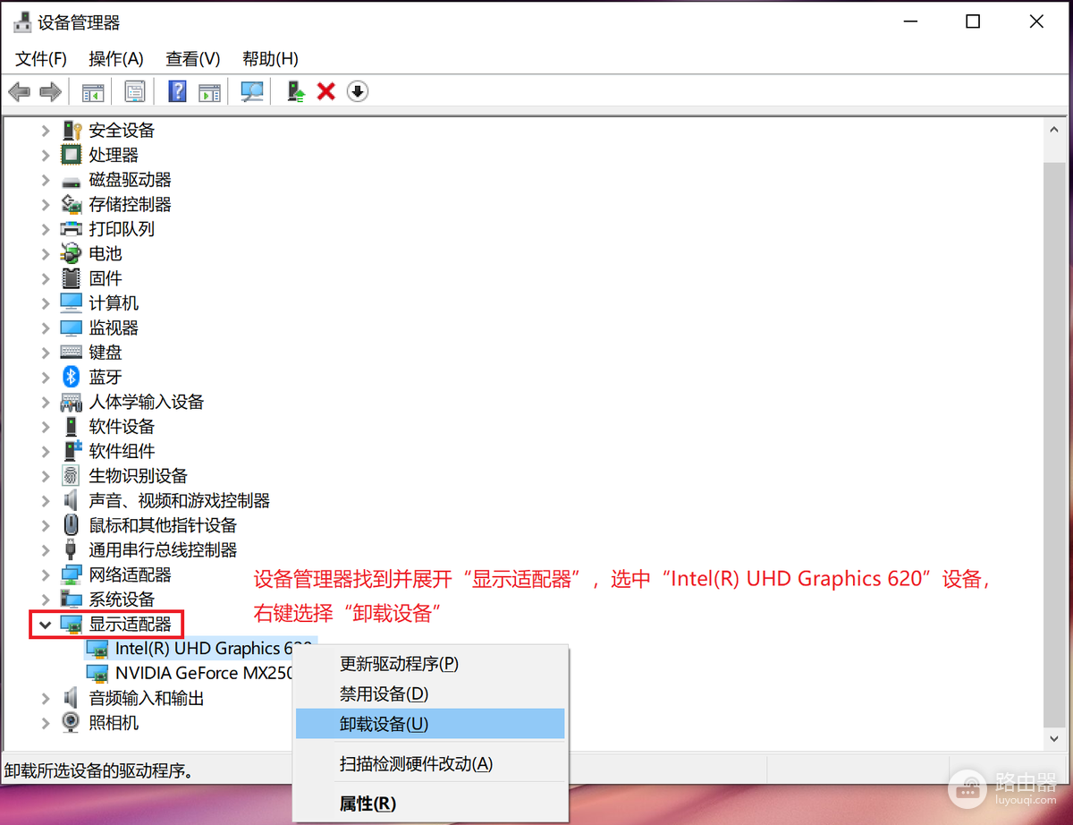Click the vertical scrollbar down arrow
This screenshot has height=825, width=1073.
pos(1056,738)
